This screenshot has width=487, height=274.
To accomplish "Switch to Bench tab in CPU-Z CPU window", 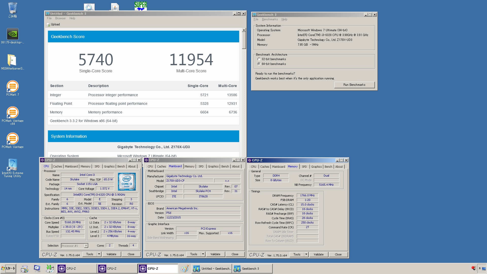I will pos(121,166).
